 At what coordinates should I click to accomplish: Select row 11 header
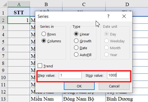pyautogui.click(x=4, y=85)
